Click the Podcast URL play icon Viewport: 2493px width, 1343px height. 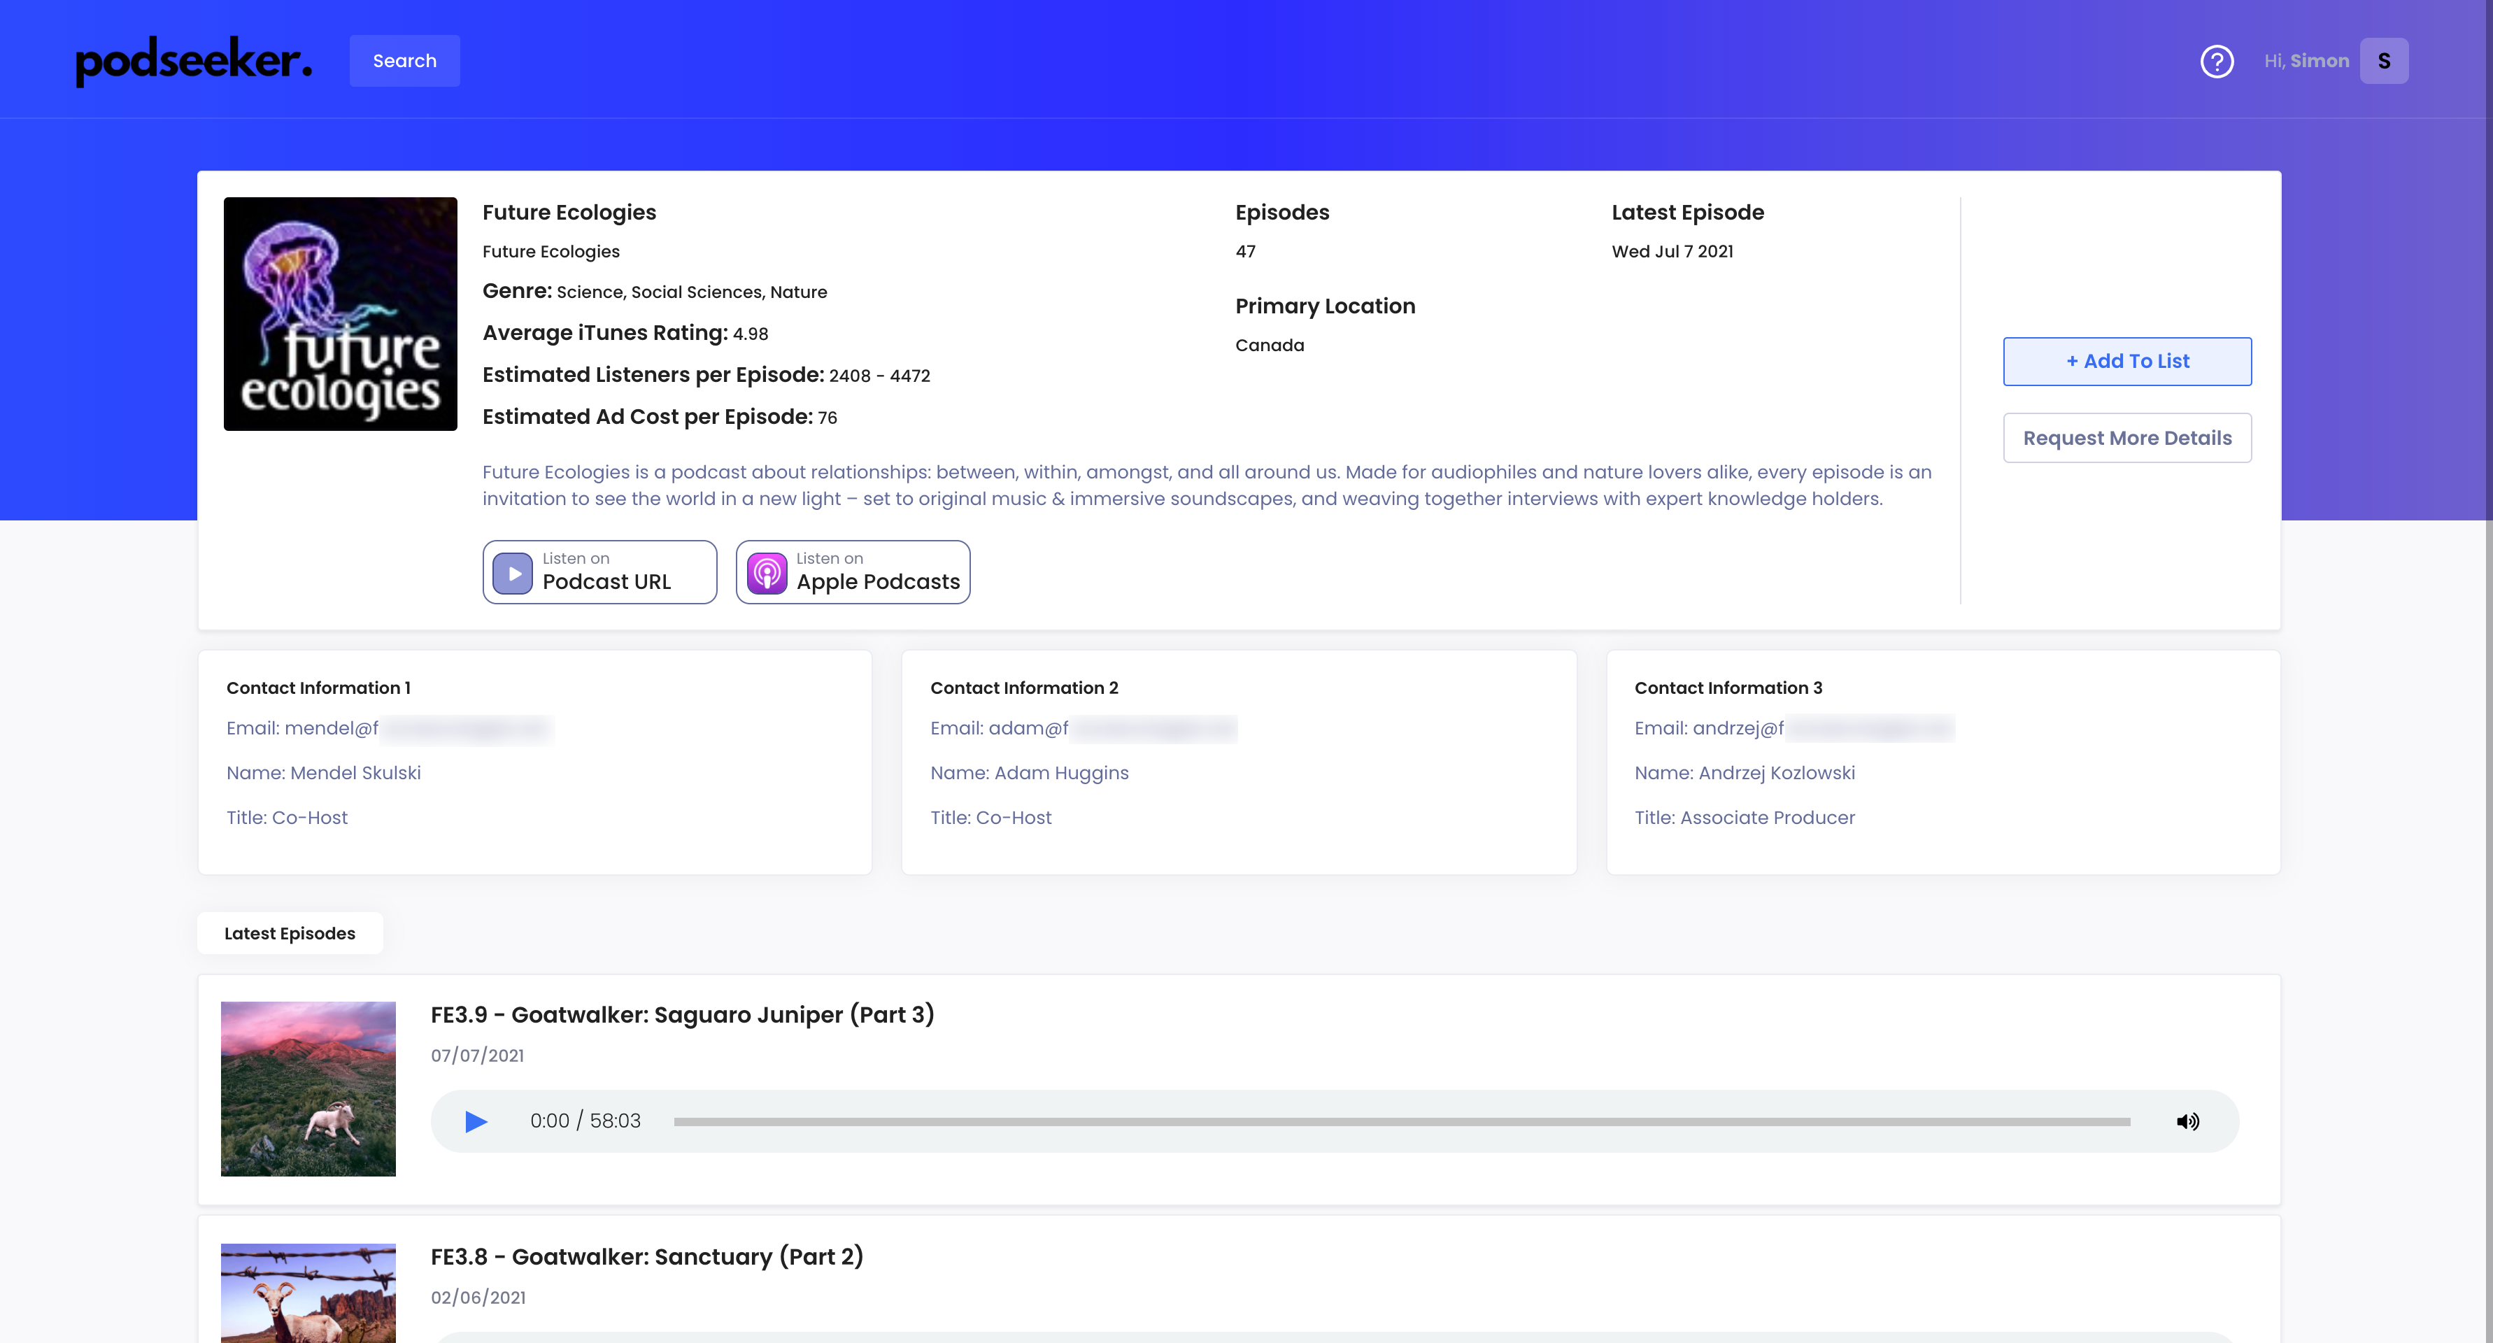click(x=513, y=573)
